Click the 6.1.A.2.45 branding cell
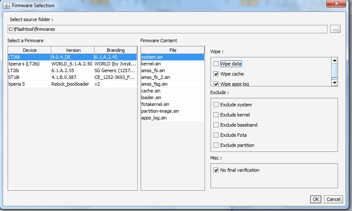352x211 pixels. pyautogui.click(x=116, y=57)
